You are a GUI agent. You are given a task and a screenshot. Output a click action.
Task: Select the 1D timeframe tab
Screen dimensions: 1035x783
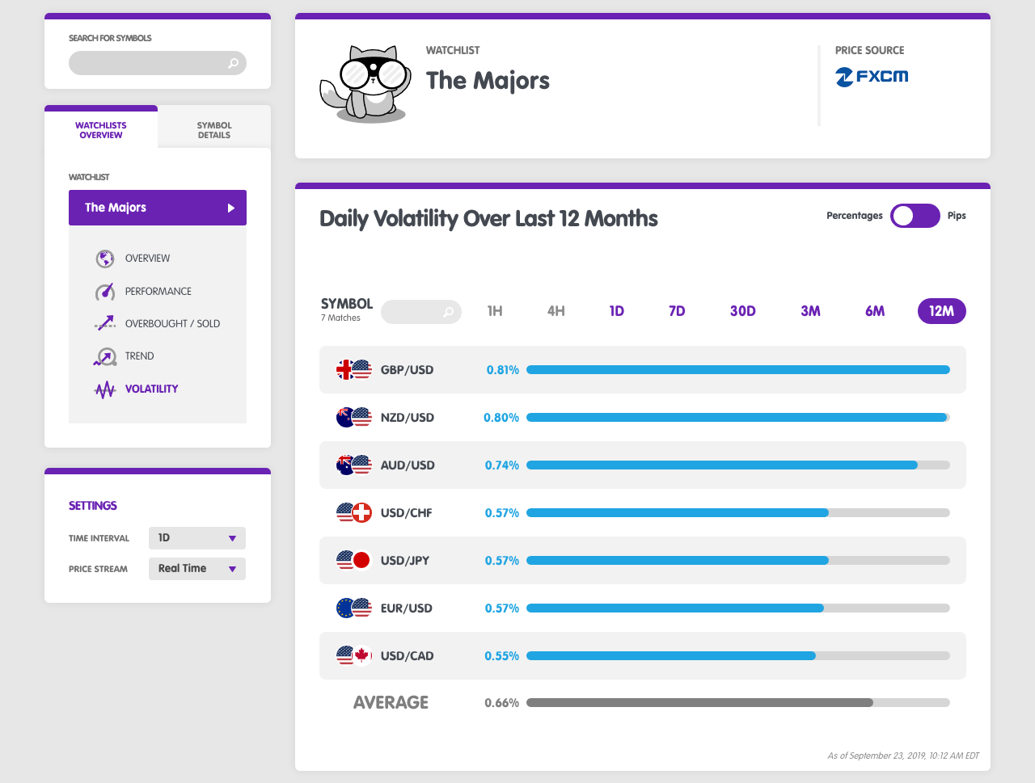pos(617,311)
